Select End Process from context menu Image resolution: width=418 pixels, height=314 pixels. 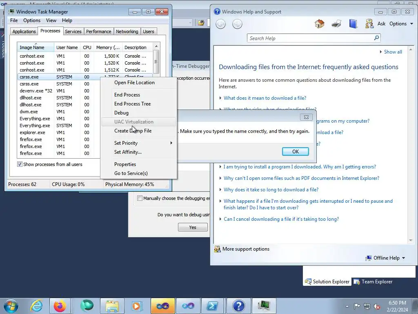(x=139, y=95)
